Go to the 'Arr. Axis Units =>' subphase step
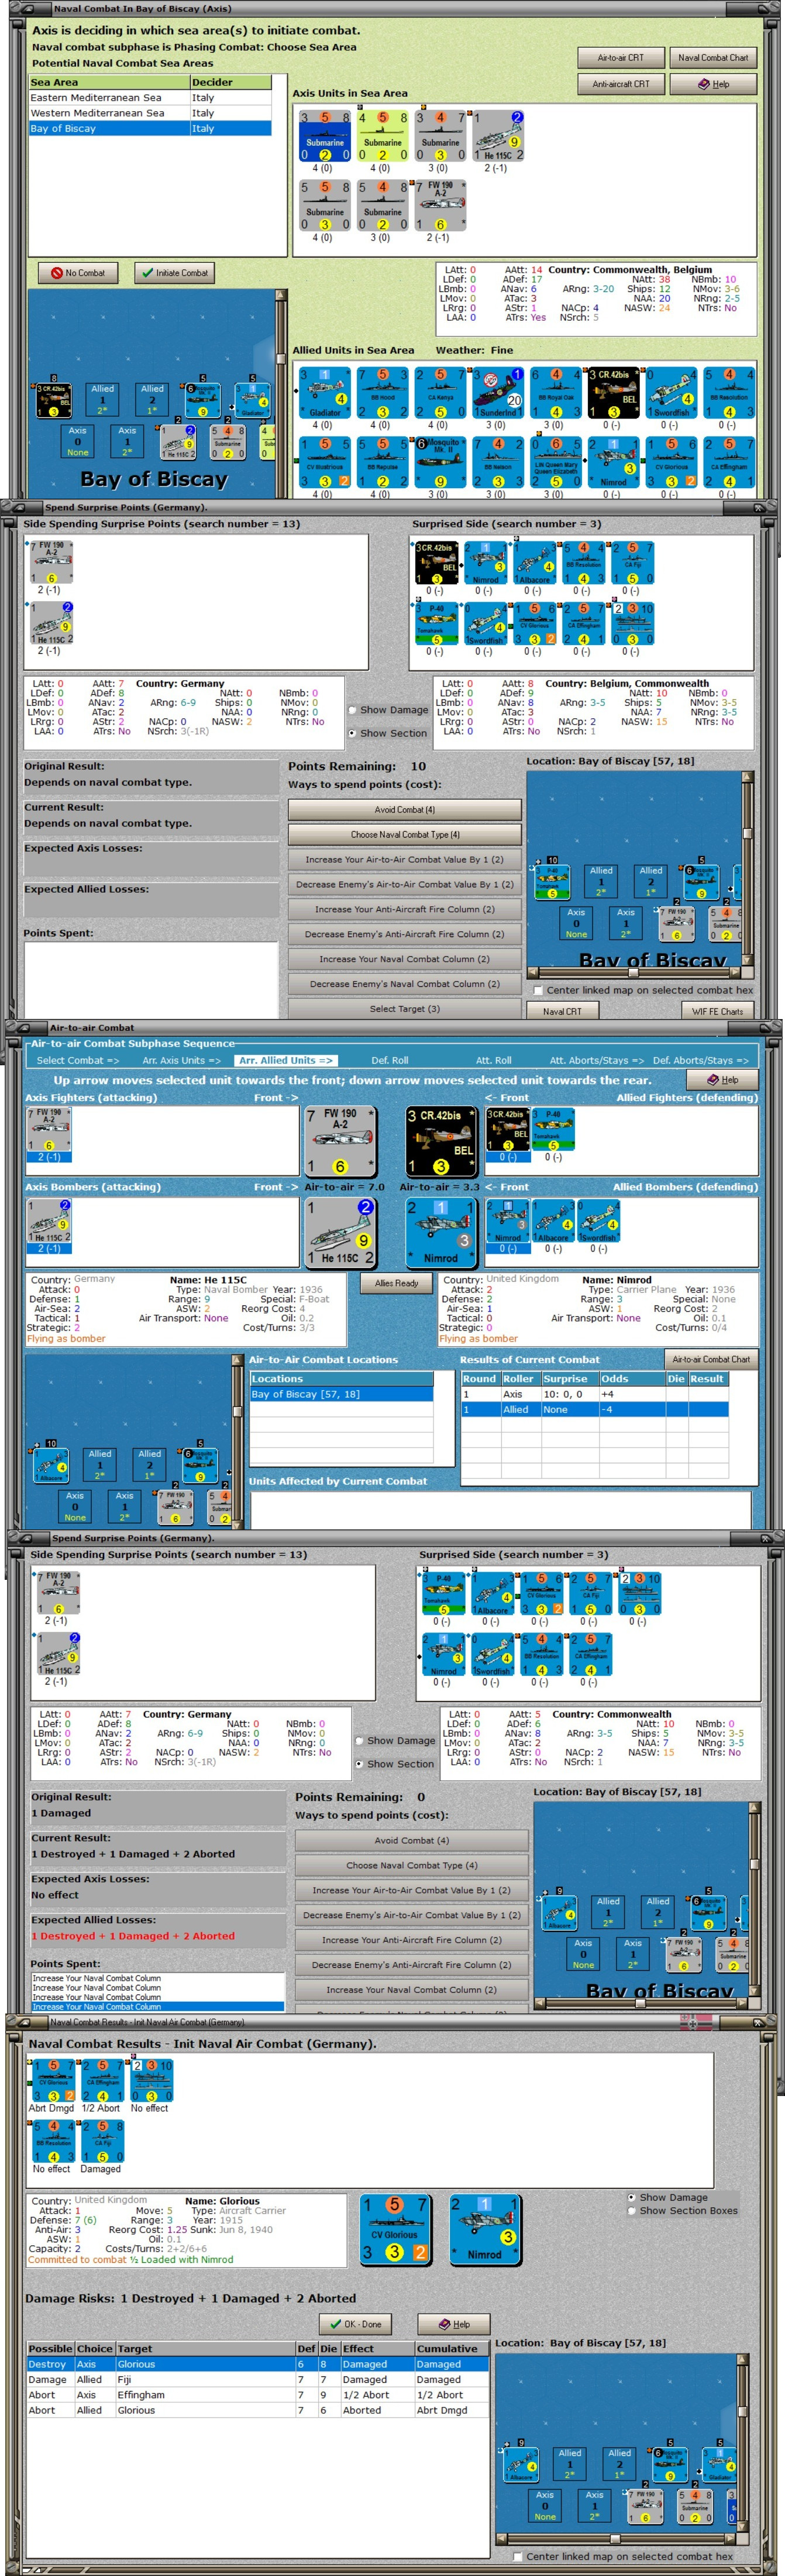Screen dimensions: 785x2576 182,1060
